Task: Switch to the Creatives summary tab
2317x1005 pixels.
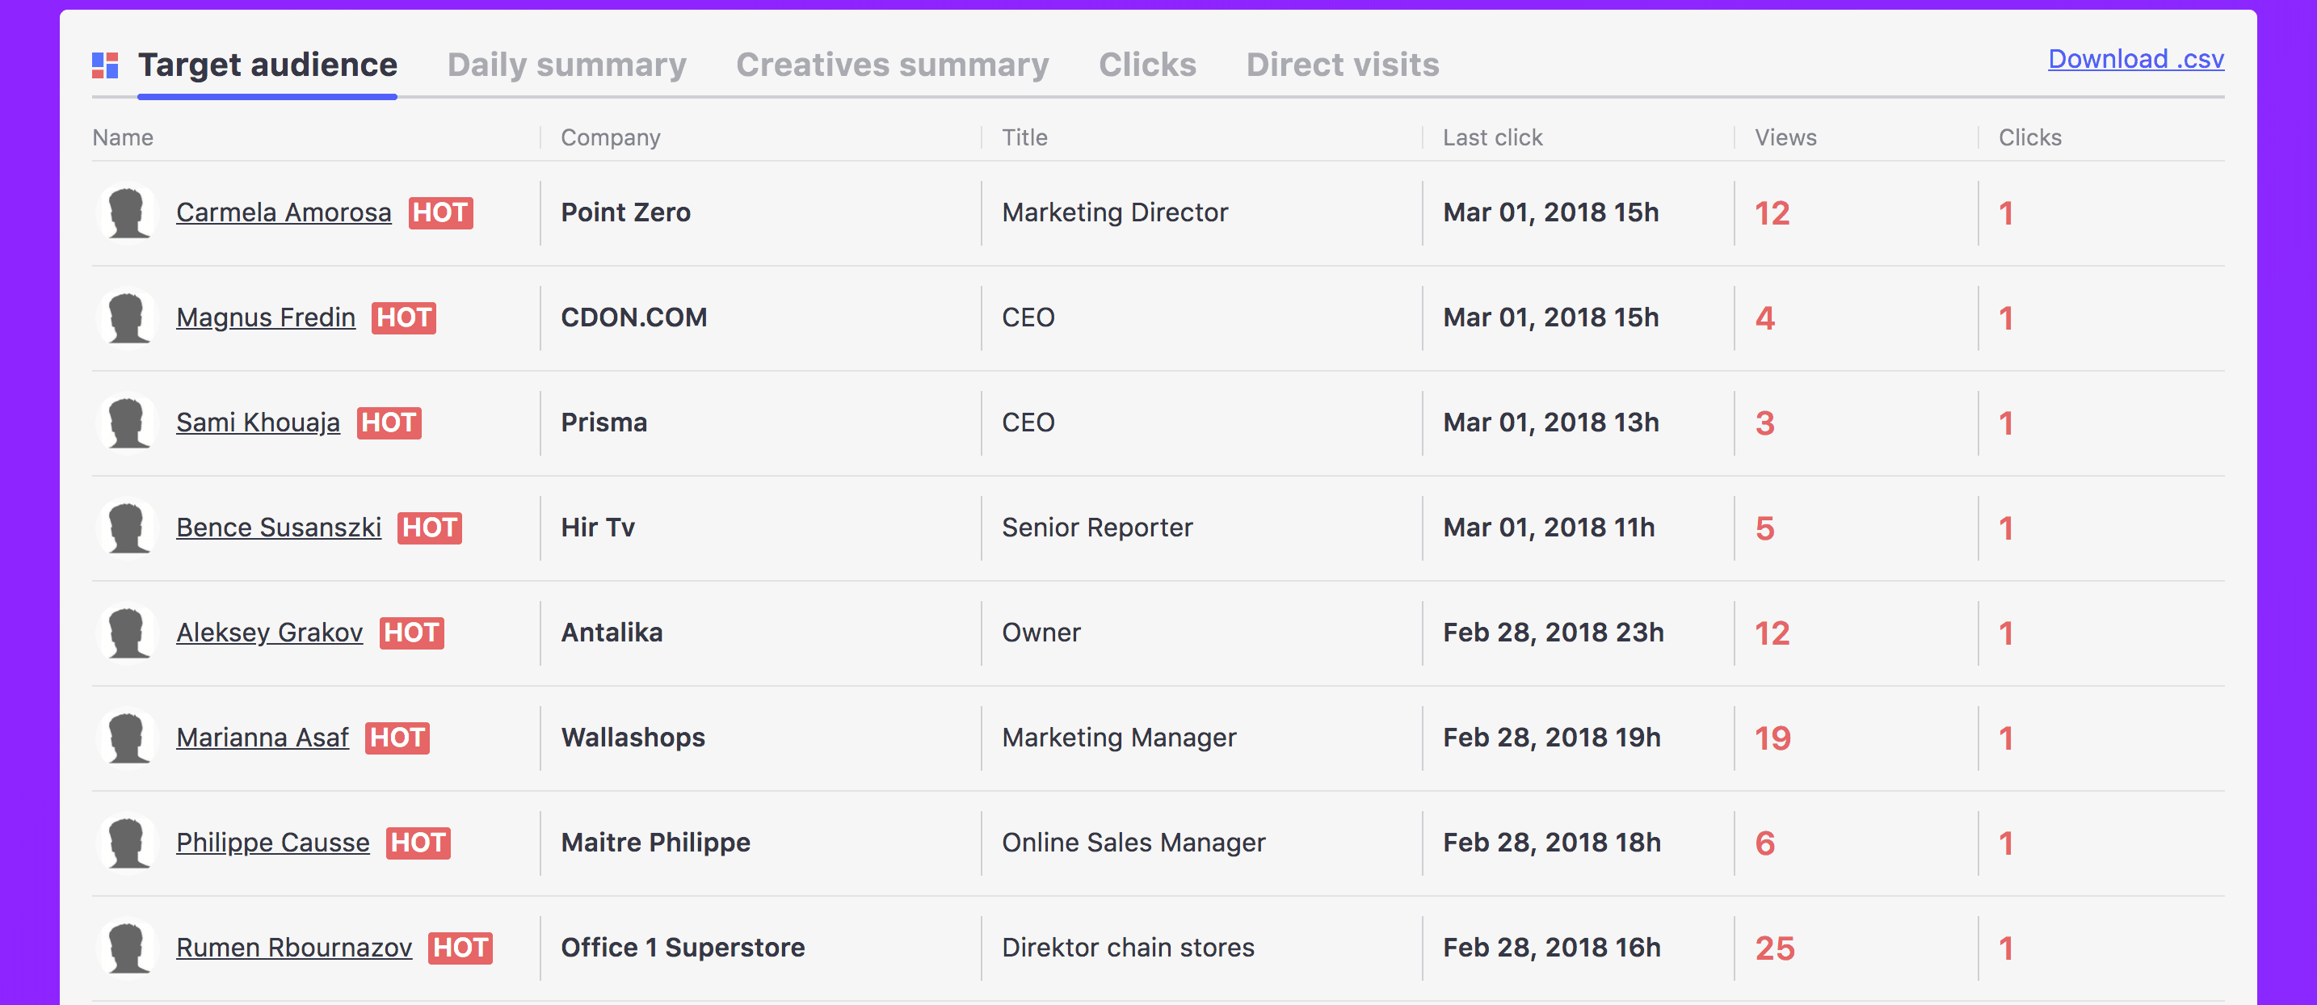Action: pyautogui.click(x=892, y=65)
